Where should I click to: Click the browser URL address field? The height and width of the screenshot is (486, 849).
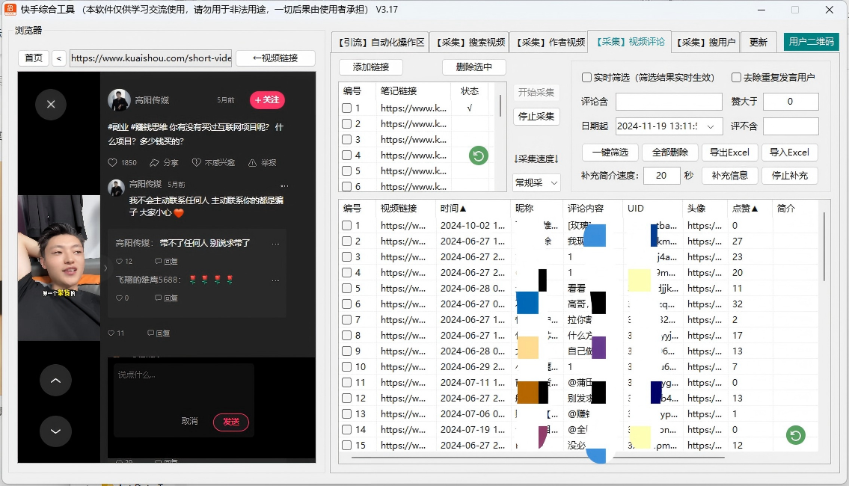point(150,58)
